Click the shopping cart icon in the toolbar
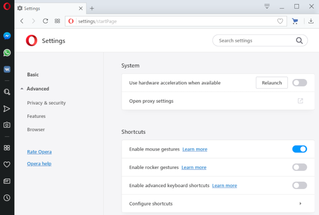Screen dimensions: 319x215 [x=295, y=21]
